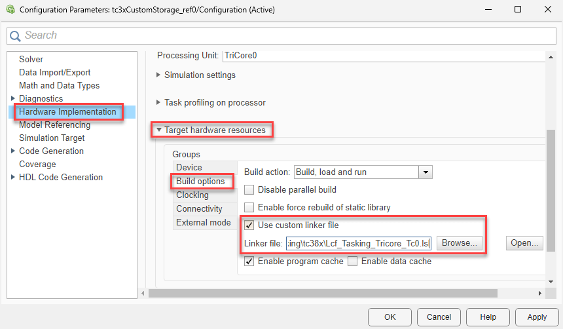The height and width of the screenshot is (329, 563).
Task: Select Build options in Groups list
Action: pyautogui.click(x=200, y=182)
